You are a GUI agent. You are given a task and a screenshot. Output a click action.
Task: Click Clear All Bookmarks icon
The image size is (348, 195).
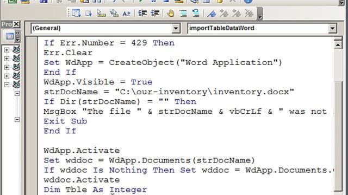point(249,13)
